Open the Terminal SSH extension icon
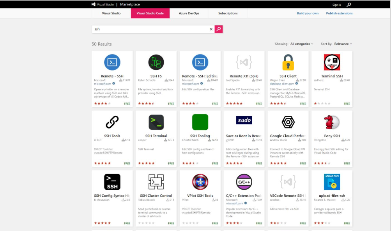Screen dimensions: 391x231 tap(332, 62)
